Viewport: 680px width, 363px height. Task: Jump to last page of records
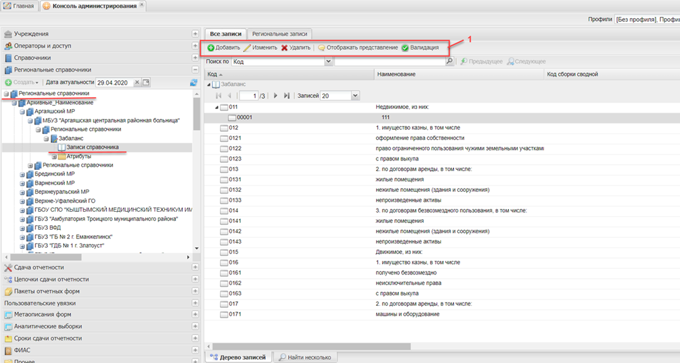pos(287,96)
